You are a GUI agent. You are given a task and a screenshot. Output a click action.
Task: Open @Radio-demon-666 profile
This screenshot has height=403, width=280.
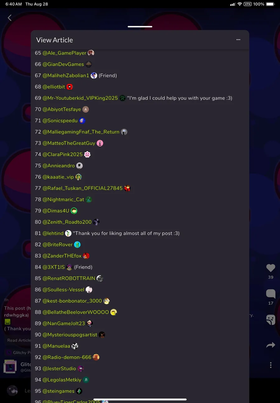67,357
